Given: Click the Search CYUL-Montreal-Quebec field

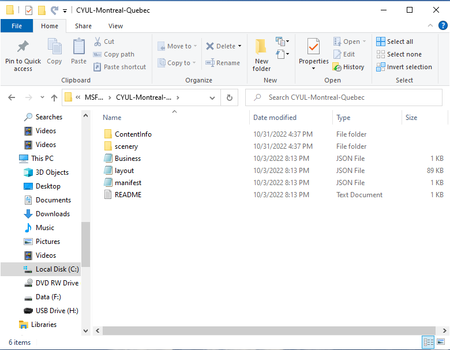Looking at the screenshot, I should (343, 97).
